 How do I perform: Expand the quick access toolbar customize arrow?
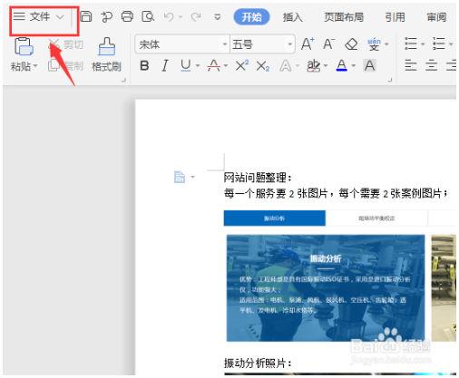(218, 17)
